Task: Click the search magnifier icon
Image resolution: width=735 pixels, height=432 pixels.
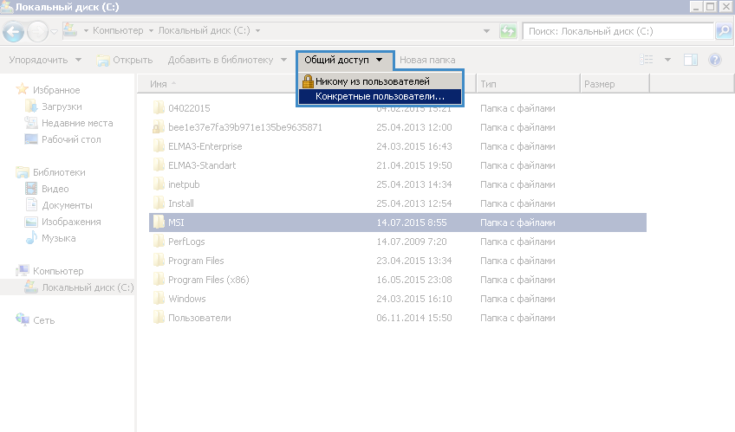Action: click(x=724, y=31)
